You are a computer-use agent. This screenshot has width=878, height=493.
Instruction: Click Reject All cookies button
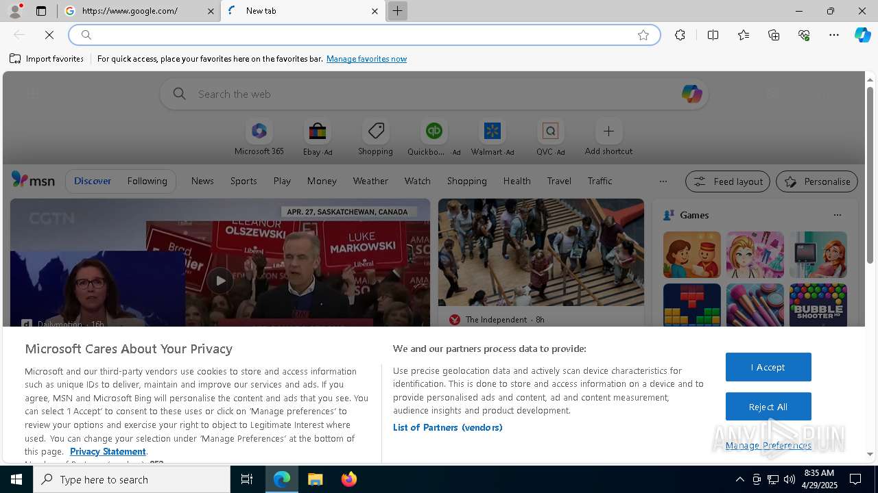768,407
